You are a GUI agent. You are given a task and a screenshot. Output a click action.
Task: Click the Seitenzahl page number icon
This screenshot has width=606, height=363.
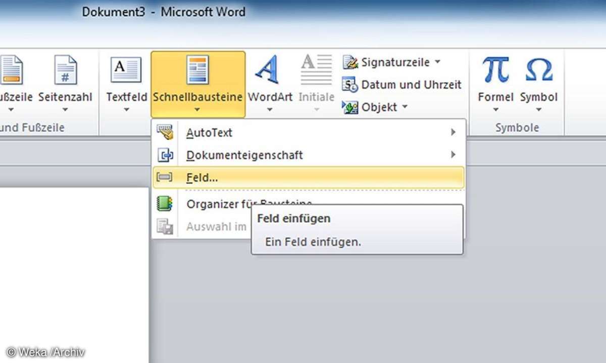(66, 70)
